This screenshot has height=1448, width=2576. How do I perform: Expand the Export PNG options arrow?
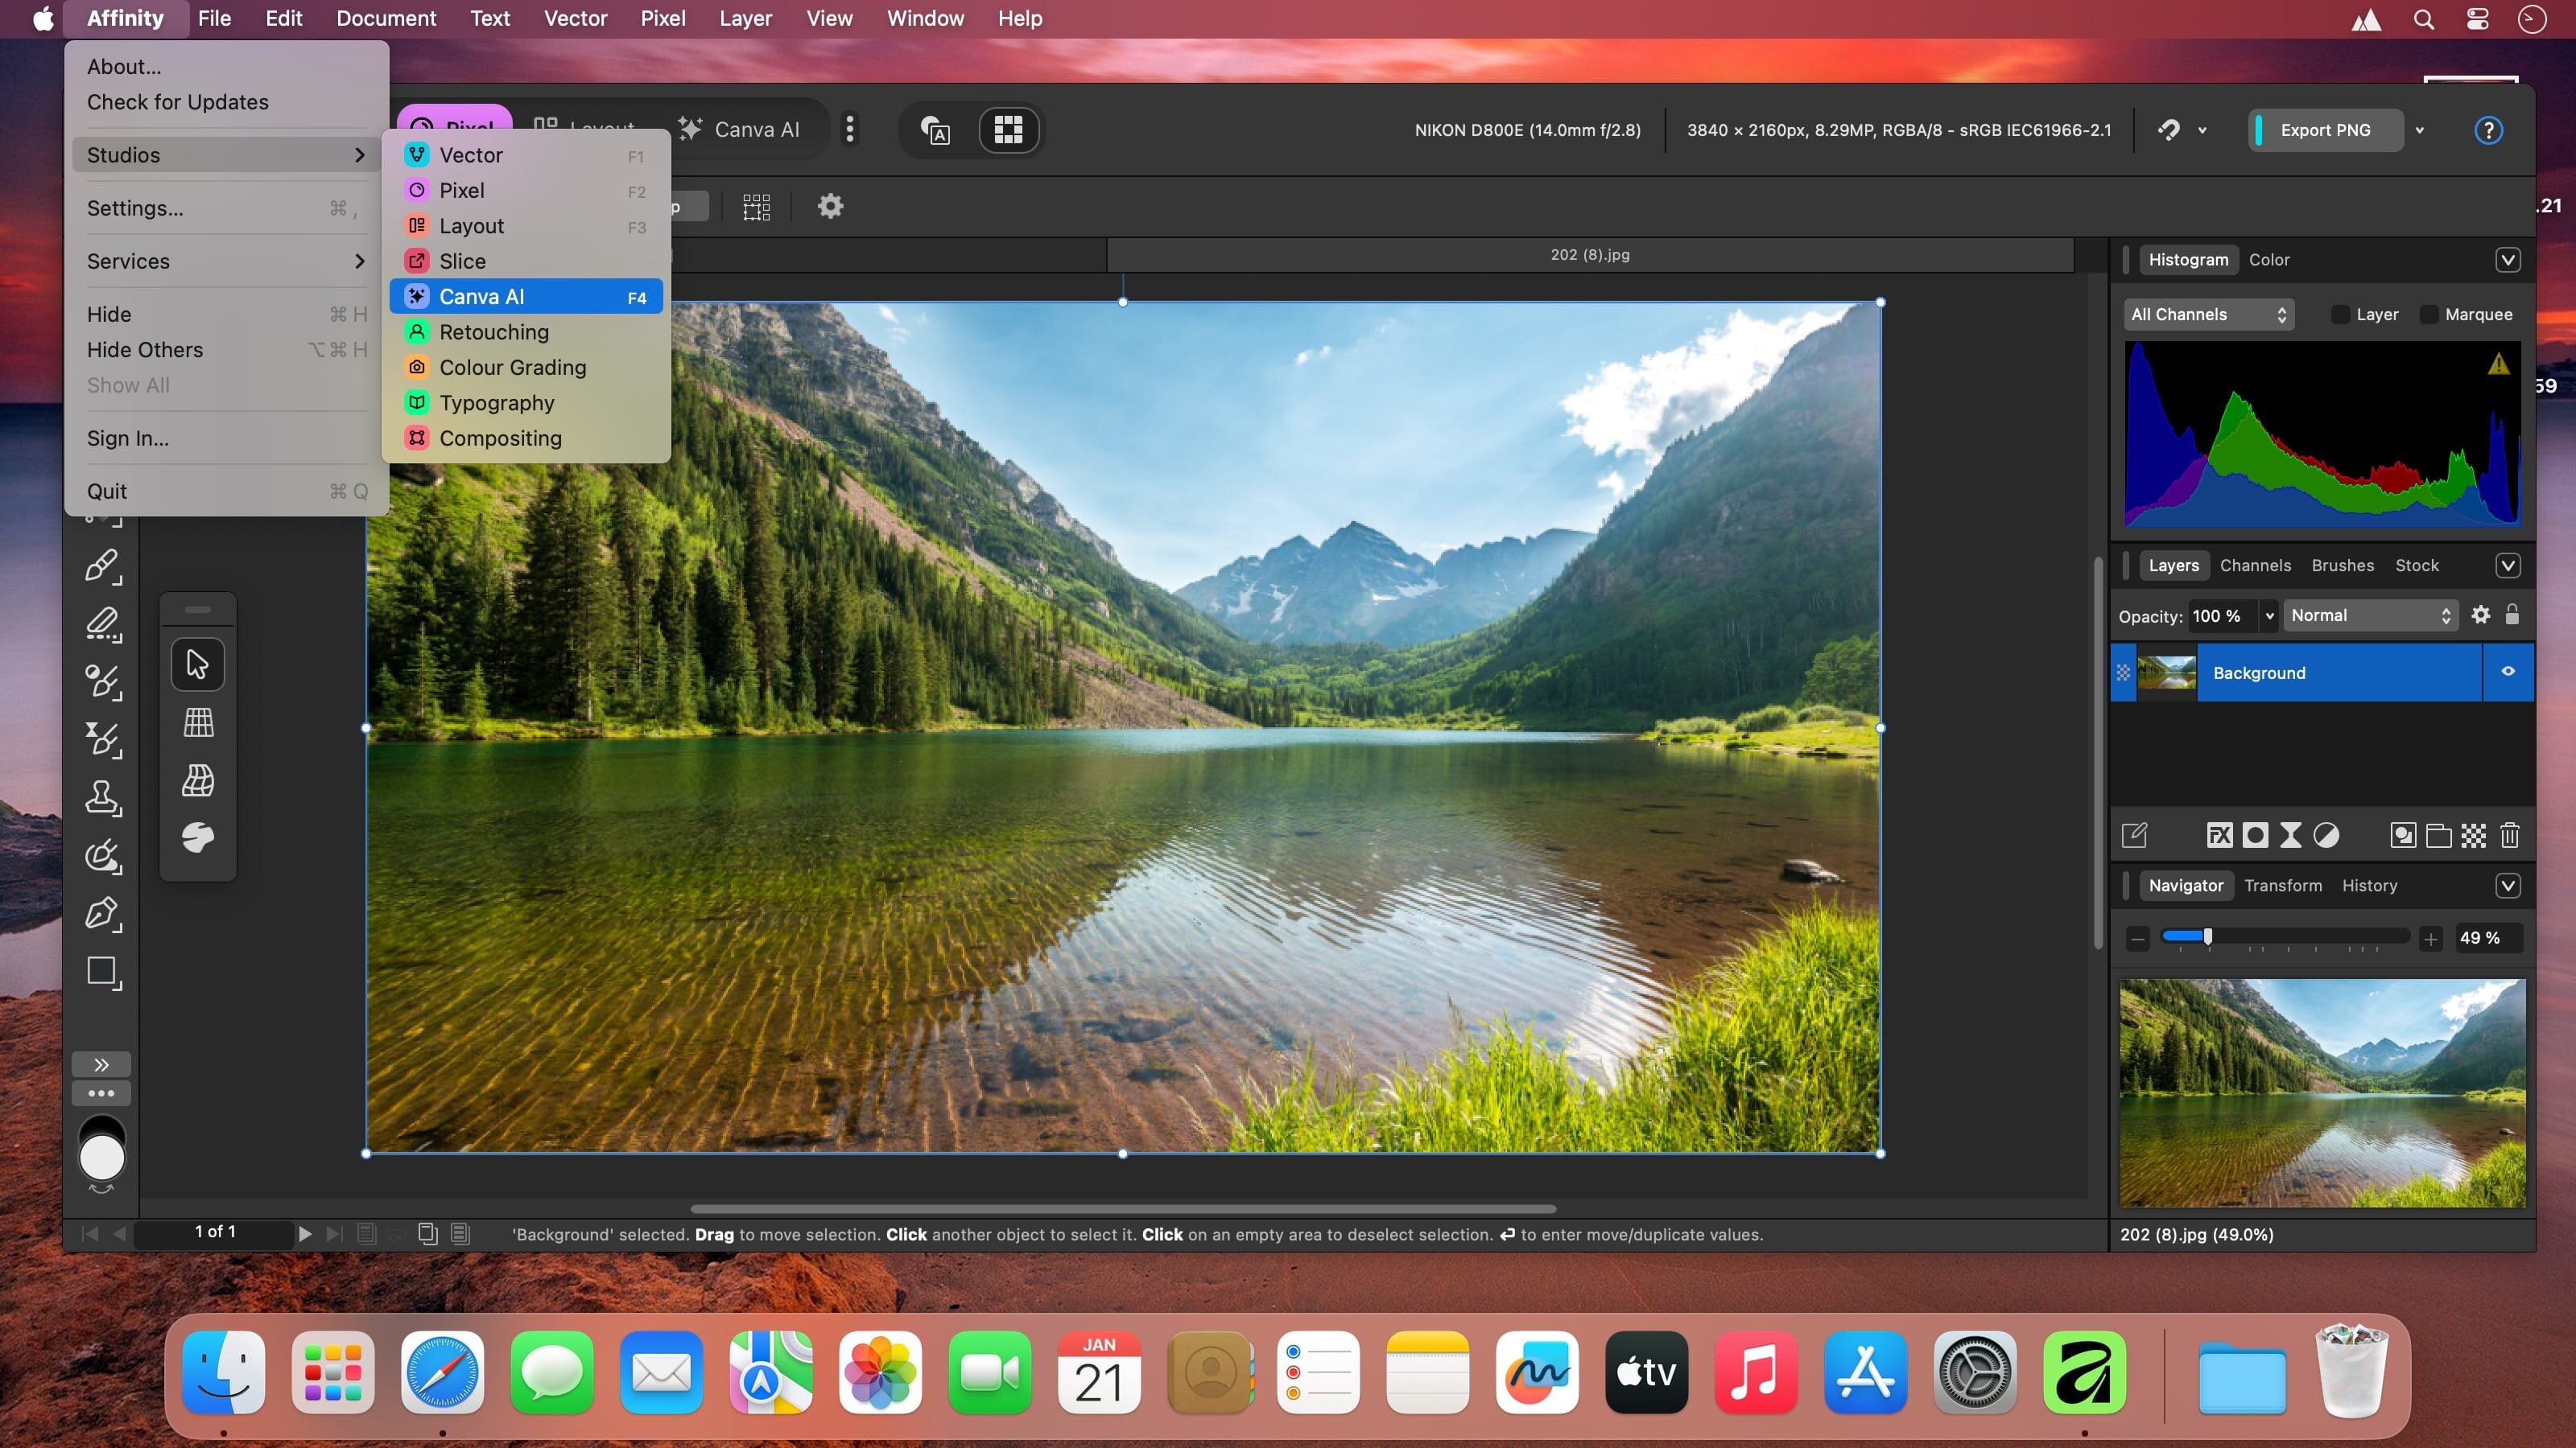2420,130
